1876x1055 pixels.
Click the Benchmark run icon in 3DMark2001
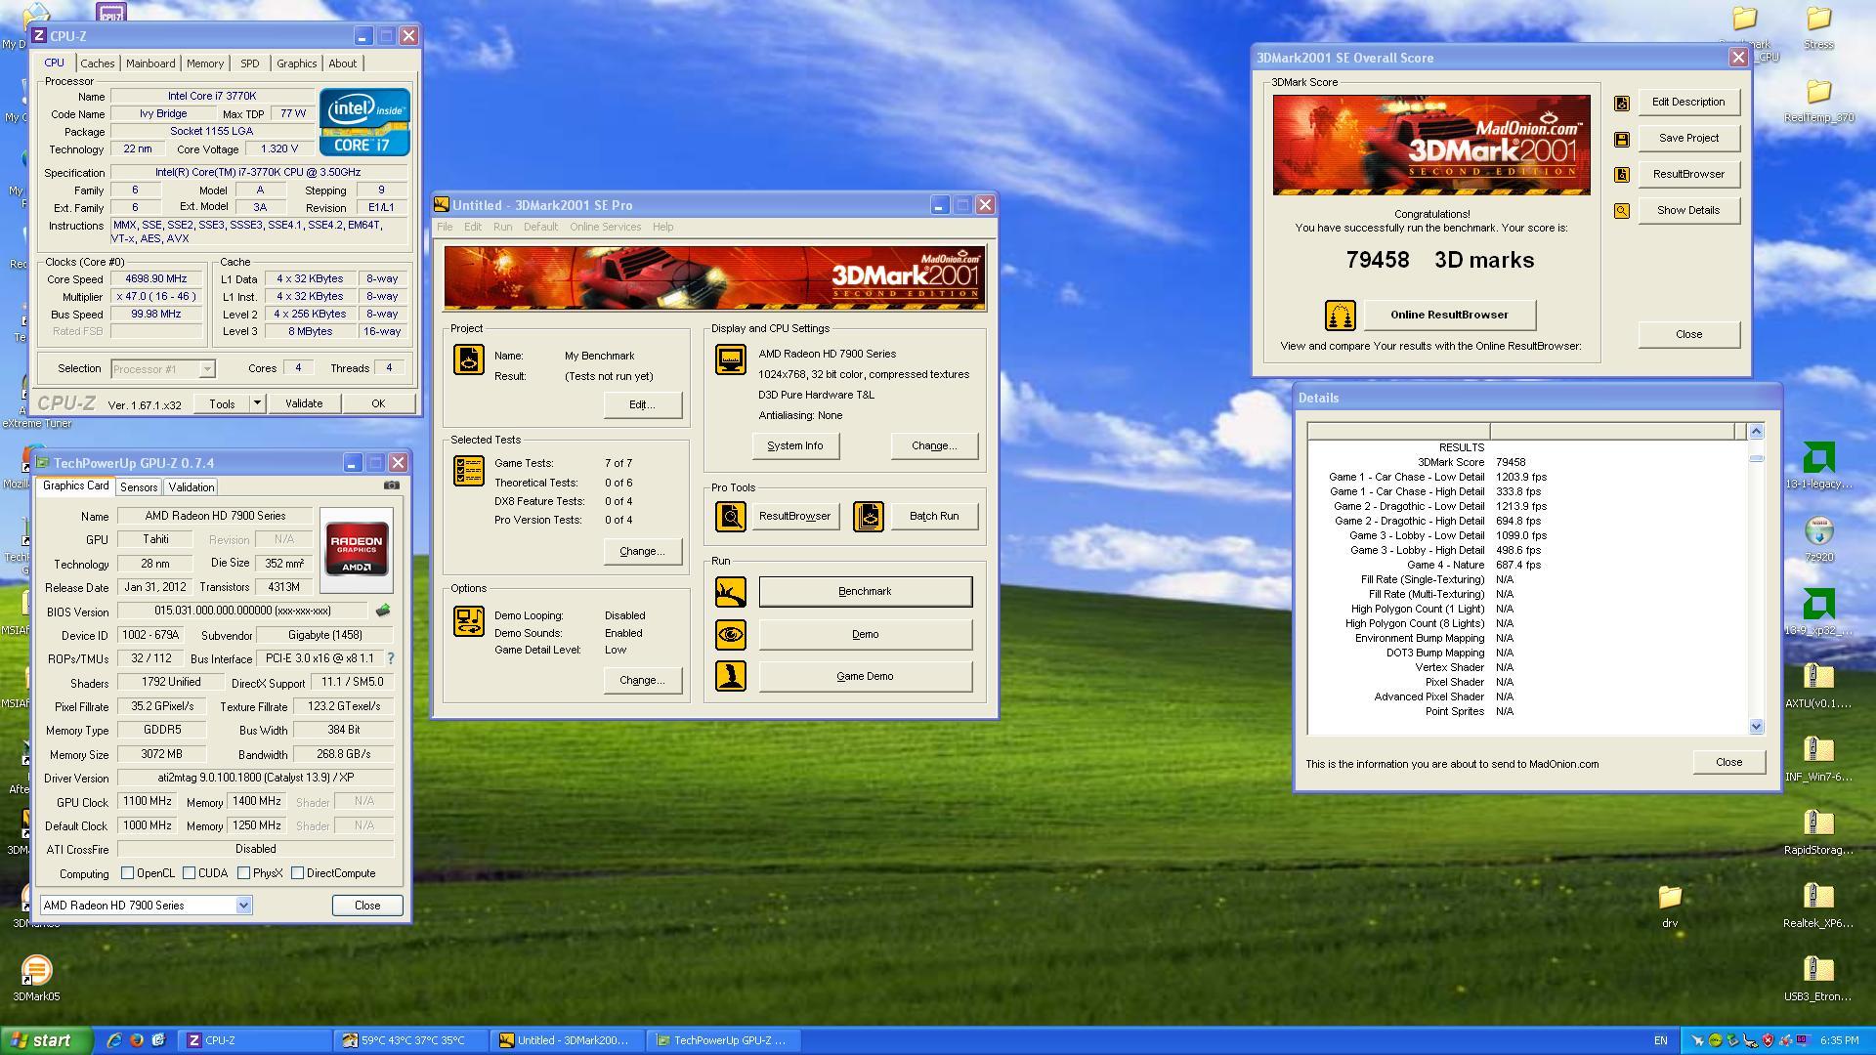point(730,592)
